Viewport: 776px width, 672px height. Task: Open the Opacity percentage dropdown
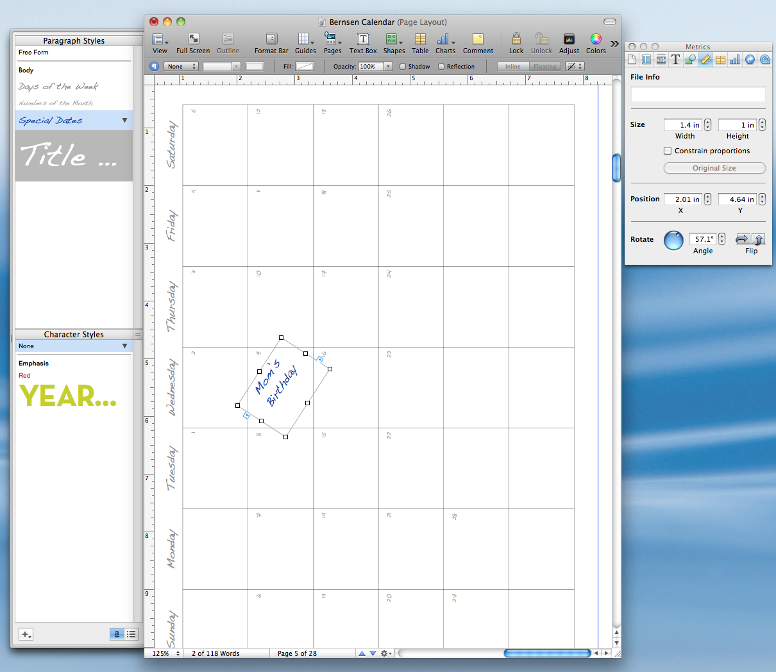tap(388, 66)
